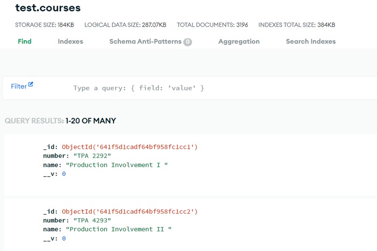Image resolution: width=377 pixels, height=251 pixels.
Task: Click the _id field key of TPA 2292 document
Action: 51,147
